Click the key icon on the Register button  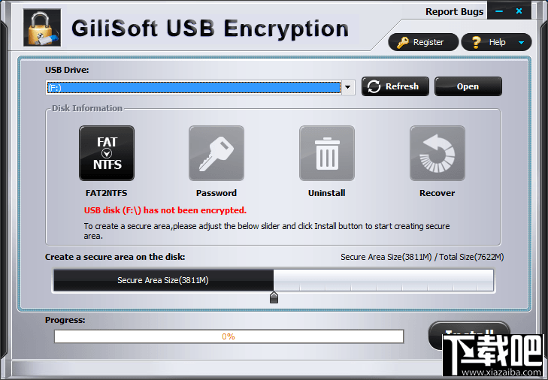403,43
